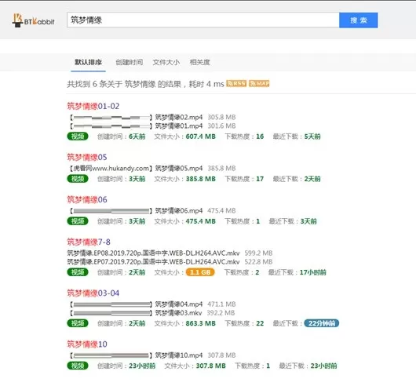Viewport: 416px width, 386px height.
Task: Click the EP07.2019.720p mkv file name
Action: [x=153, y=262]
